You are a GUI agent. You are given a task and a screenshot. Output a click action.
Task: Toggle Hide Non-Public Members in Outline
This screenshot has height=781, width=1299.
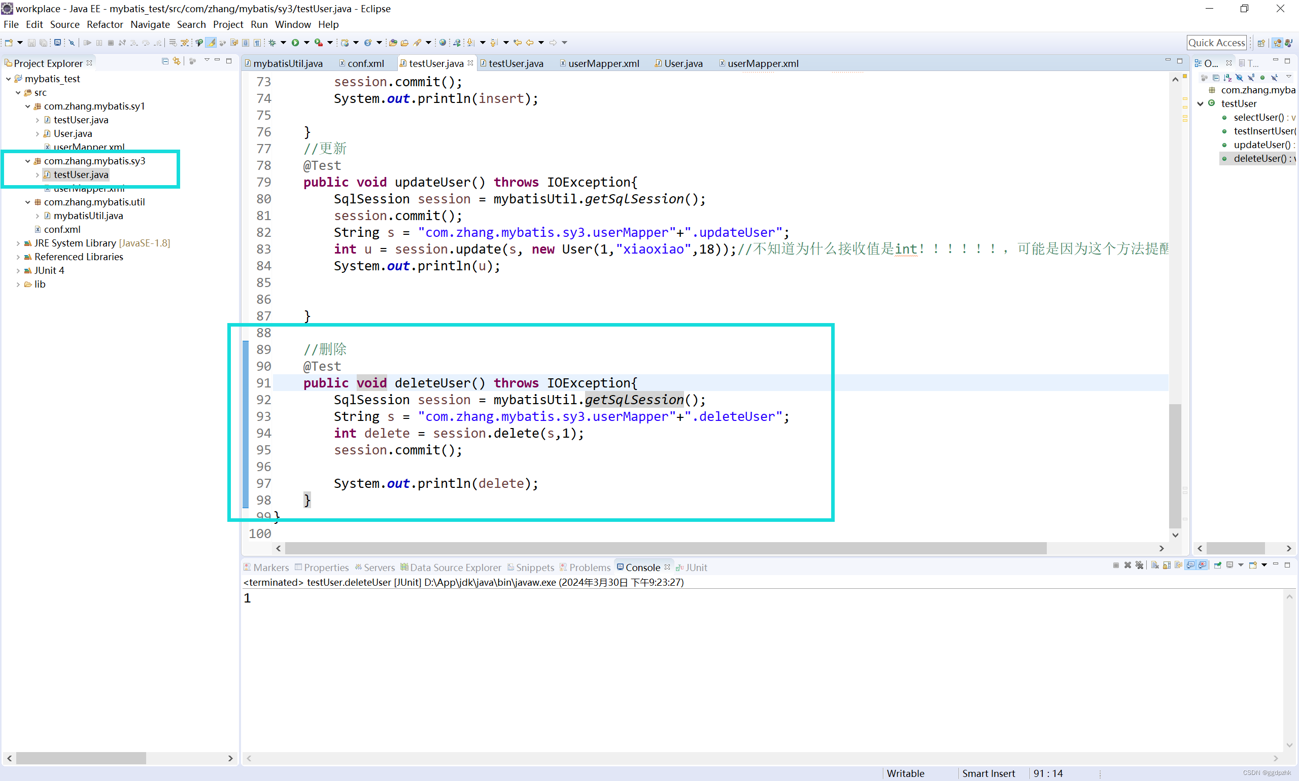[1262, 78]
